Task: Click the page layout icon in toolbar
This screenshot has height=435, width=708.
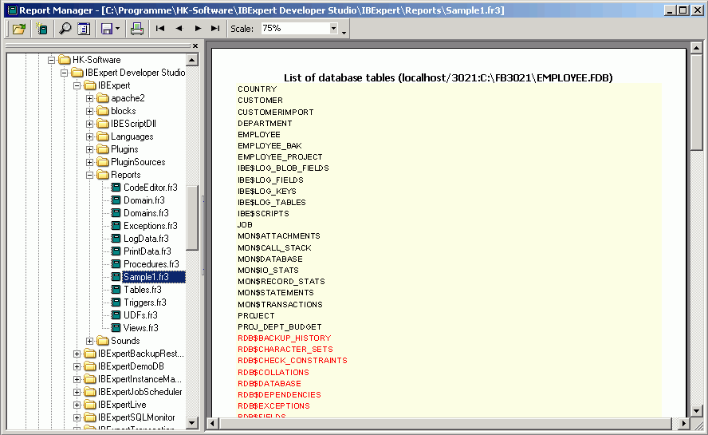Action: 84,29
